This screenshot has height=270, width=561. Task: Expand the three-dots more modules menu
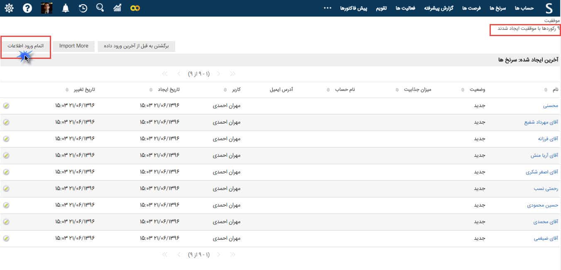[328, 8]
